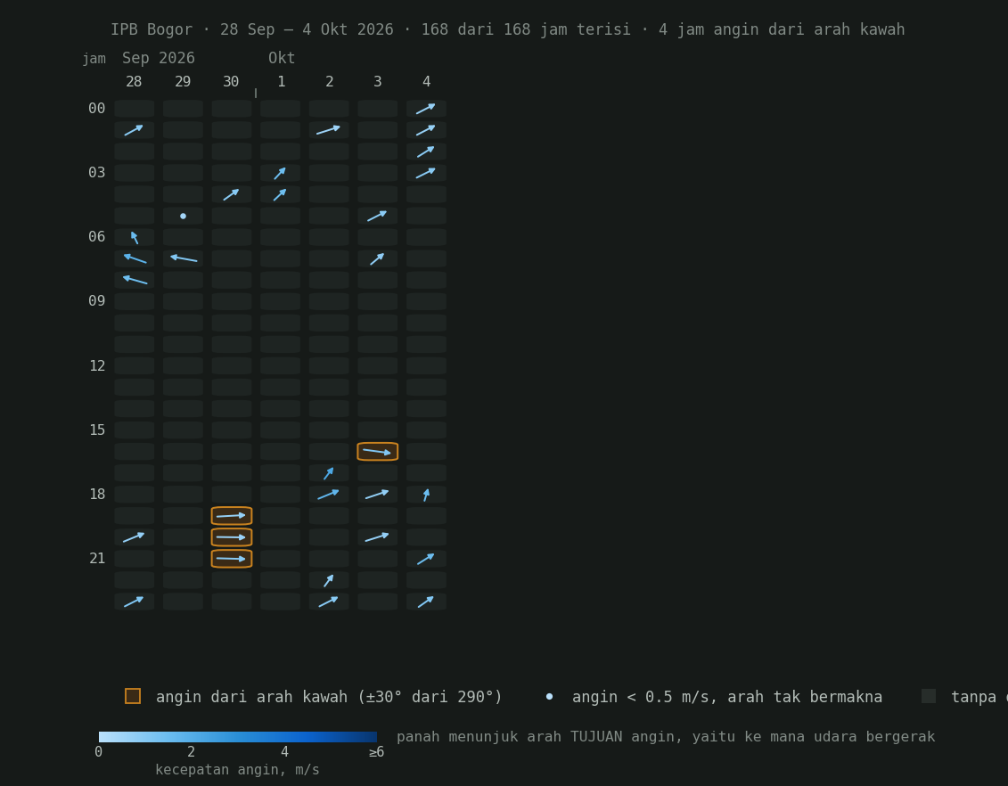The width and height of the screenshot is (1008, 786).
Task: Click the 4 Okt 21:00 wind arrow
Action: click(x=426, y=559)
